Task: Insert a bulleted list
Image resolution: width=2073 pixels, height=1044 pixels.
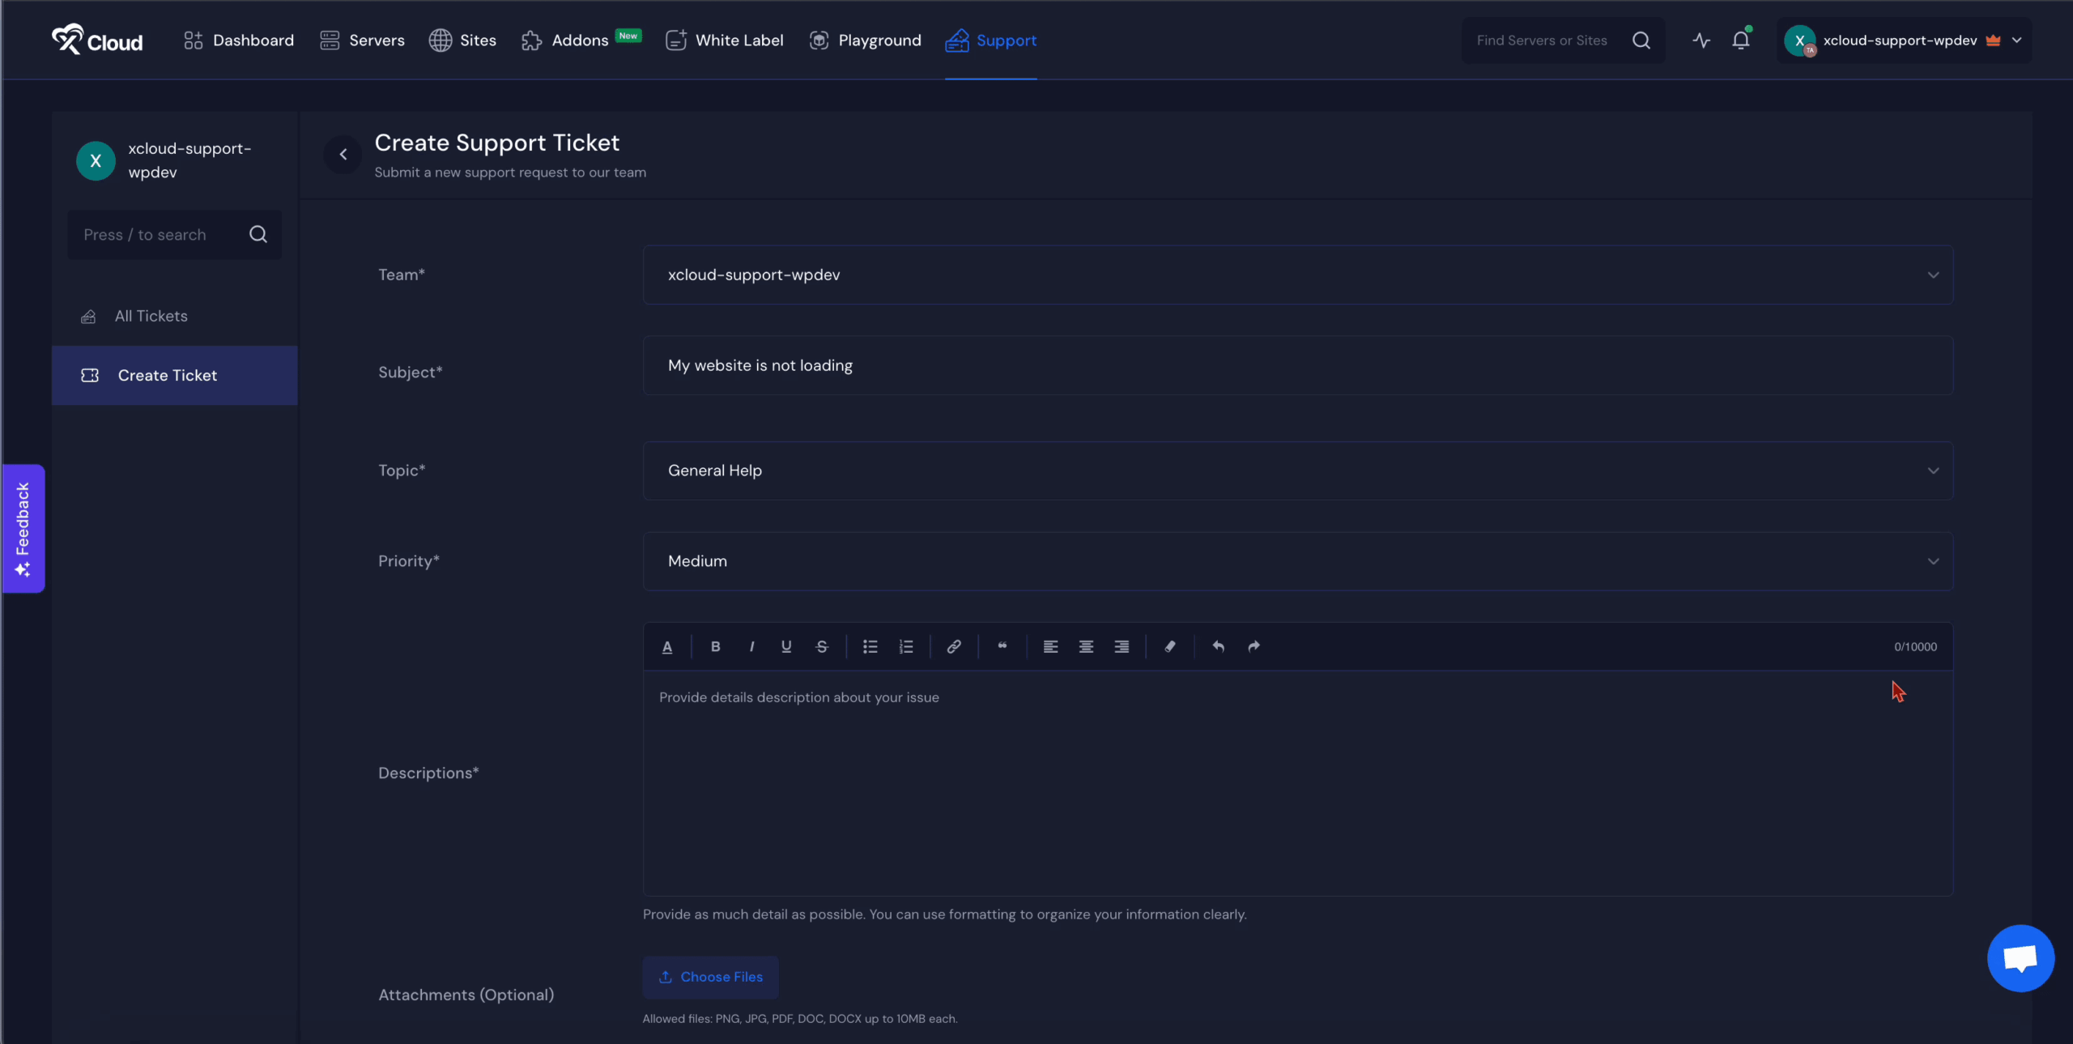Action: tap(870, 646)
